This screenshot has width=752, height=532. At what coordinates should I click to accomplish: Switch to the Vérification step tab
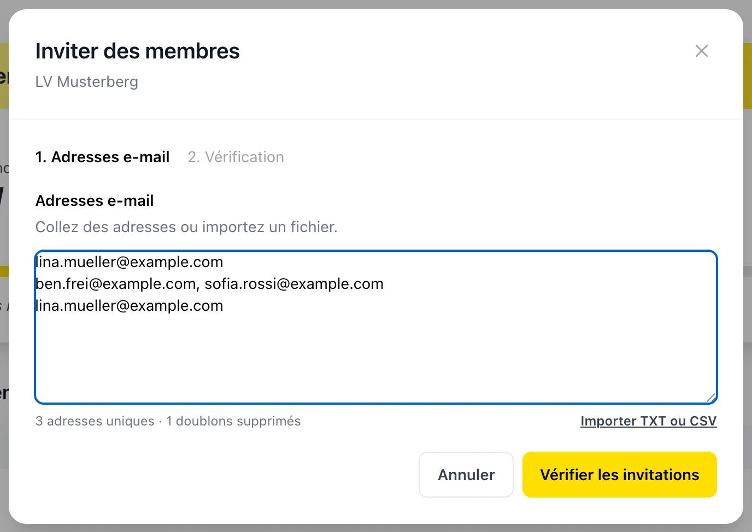tap(236, 157)
